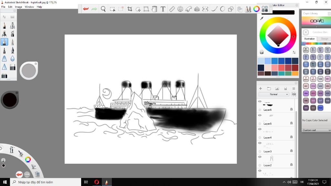The image size is (331, 186).
Task: Select the Steady Stroke tool
Action: [x=214, y=9]
